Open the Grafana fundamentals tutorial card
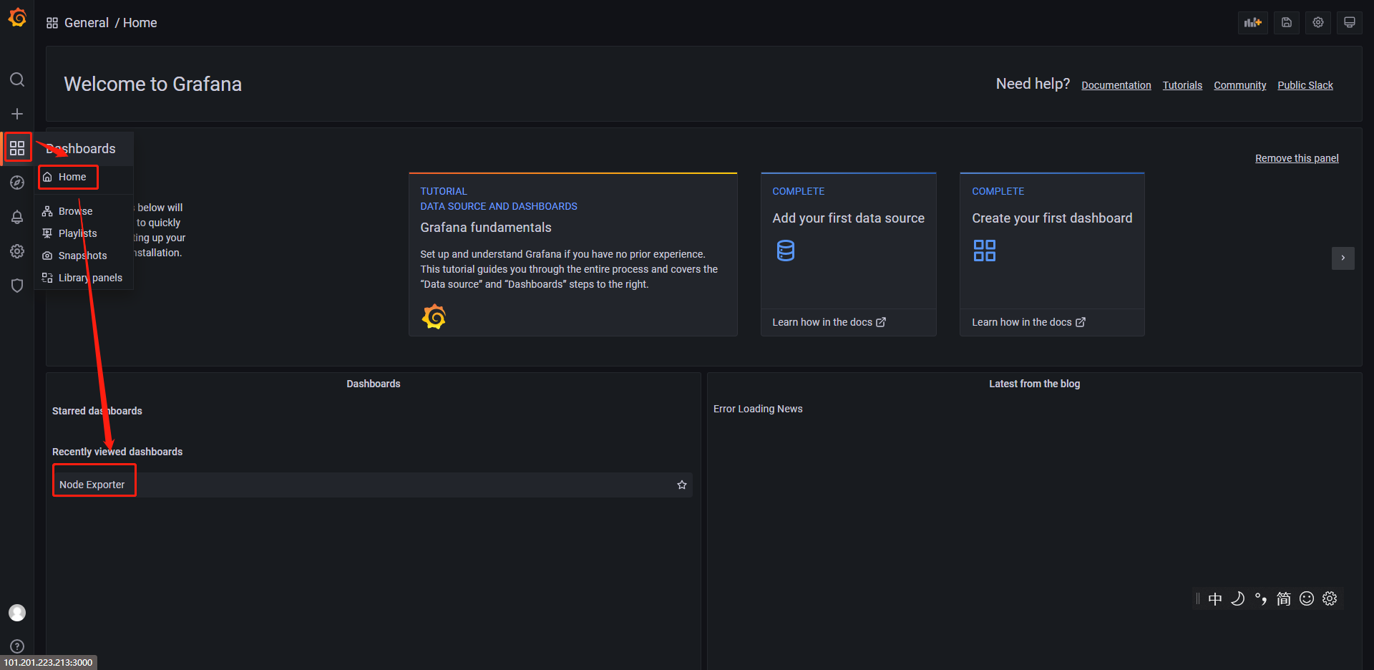Viewport: 1374px width, 670px height. (x=573, y=254)
